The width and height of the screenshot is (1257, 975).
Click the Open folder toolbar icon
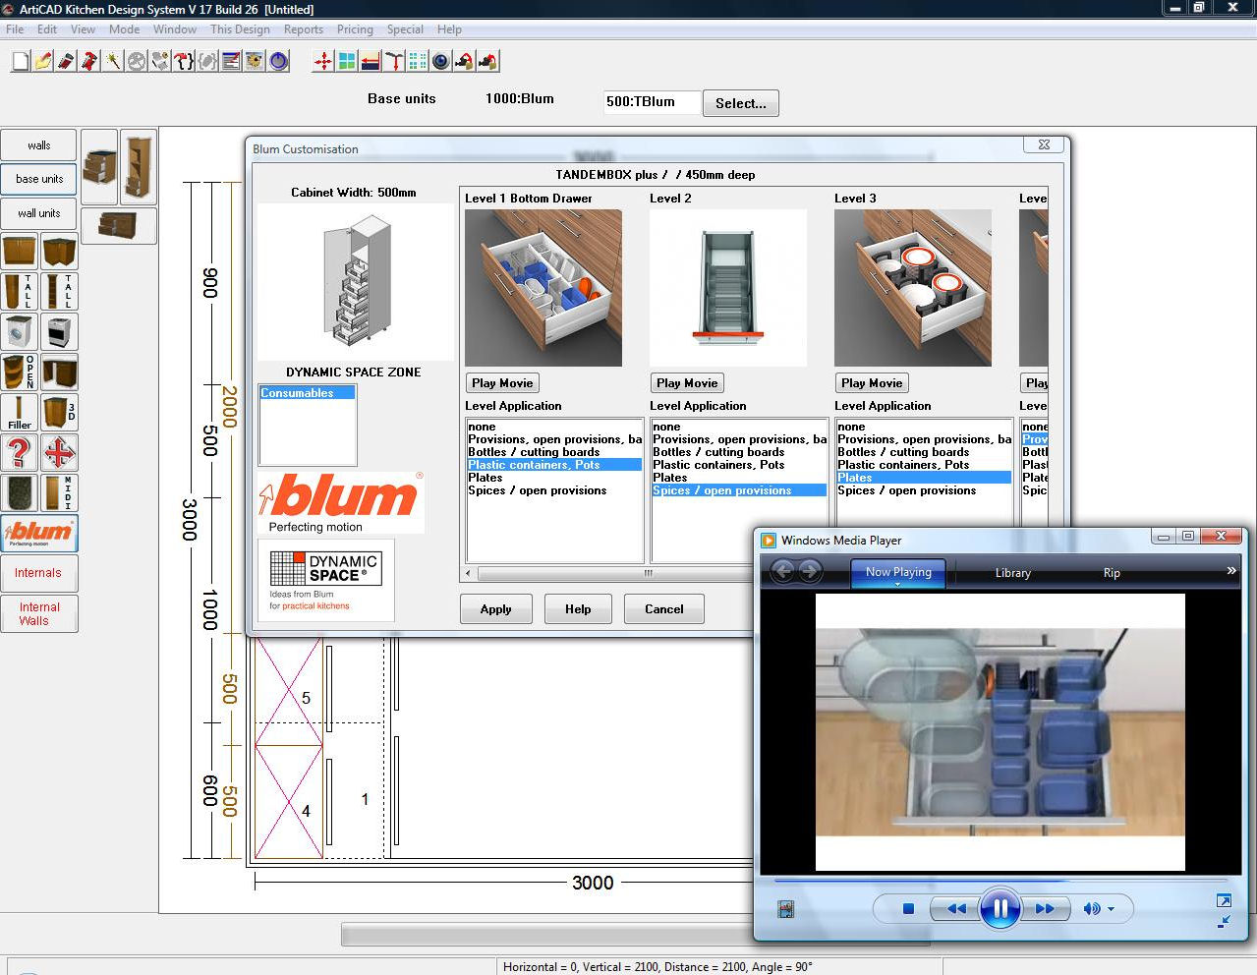tap(43, 62)
